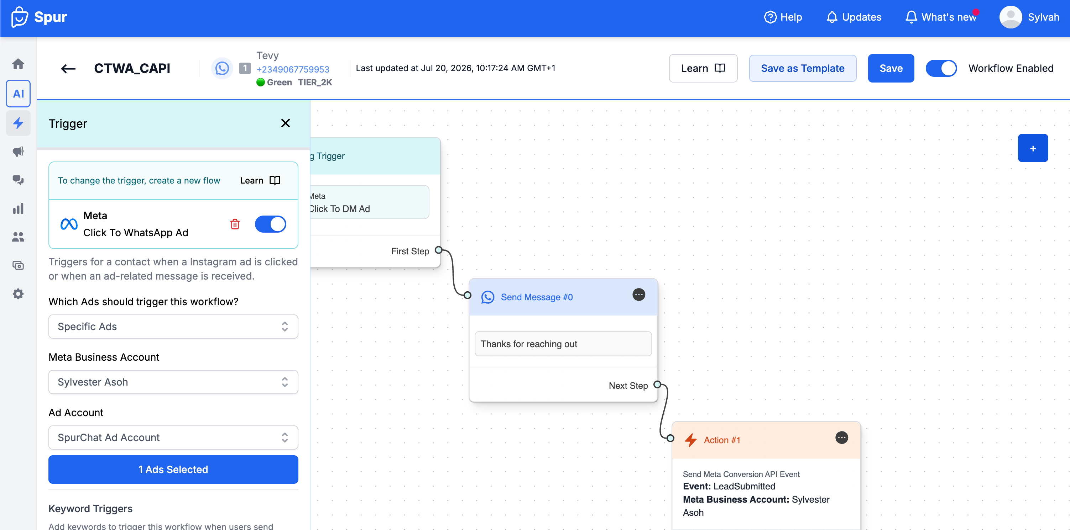1070x530 pixels.
Task: Click Save as Template
Action: [x=803, y=69]
